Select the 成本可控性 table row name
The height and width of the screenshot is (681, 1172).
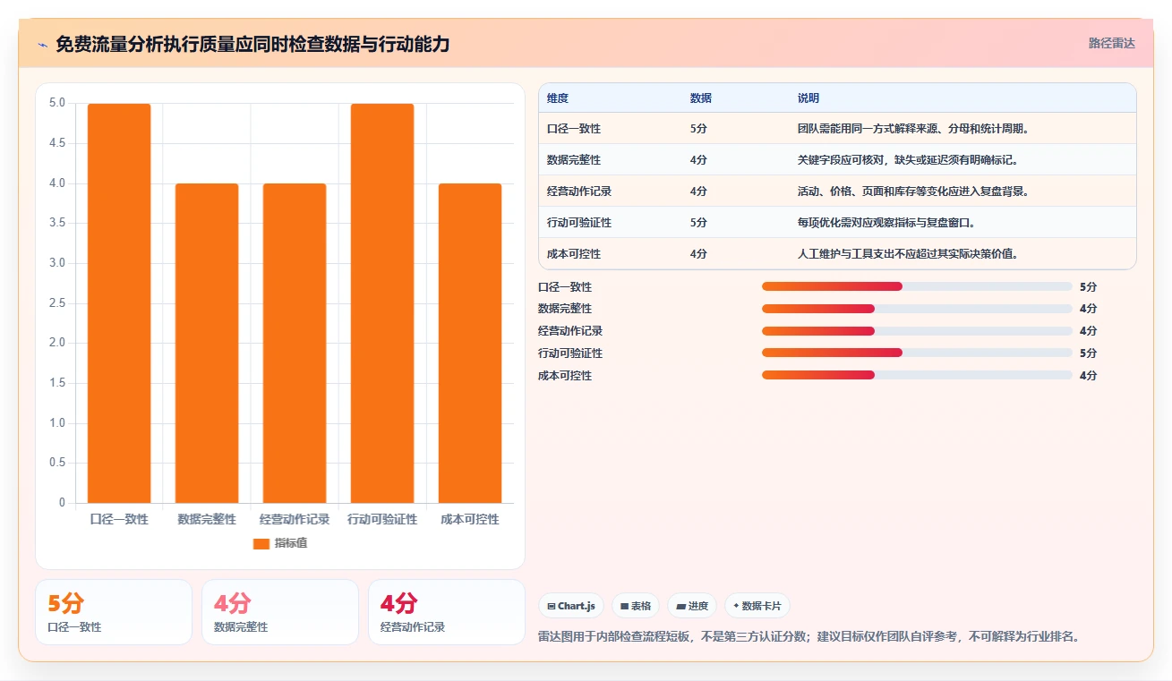pyautogui.click(x=574, y=254)
